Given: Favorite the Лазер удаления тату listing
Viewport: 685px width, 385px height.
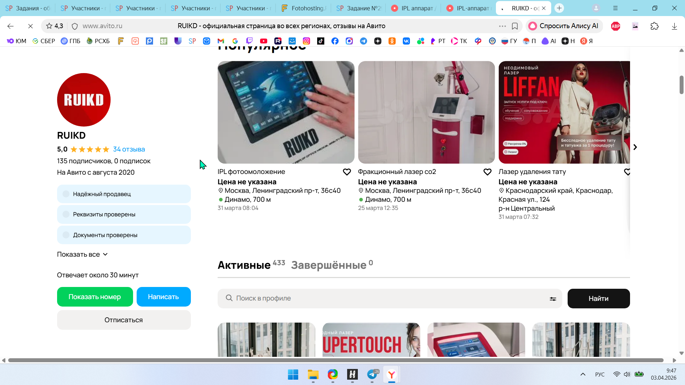Looking at the screenshot, I should (x=627, y=172).
